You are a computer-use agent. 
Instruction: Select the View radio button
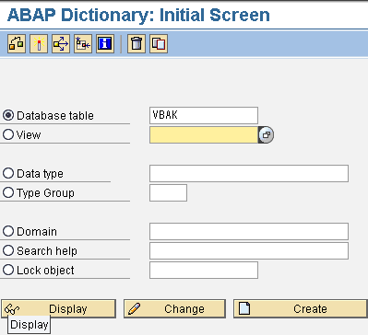tap(8, 134)
